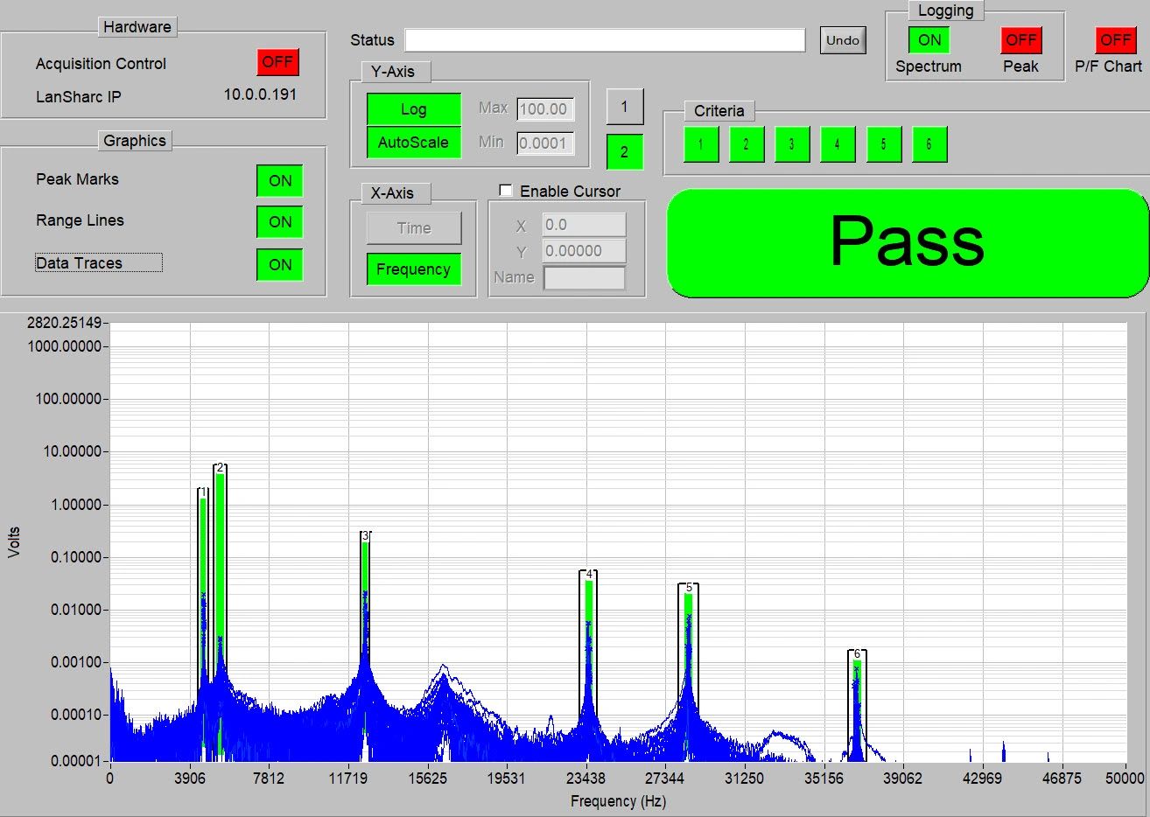Click Criteria button 6

click(929, 144)
